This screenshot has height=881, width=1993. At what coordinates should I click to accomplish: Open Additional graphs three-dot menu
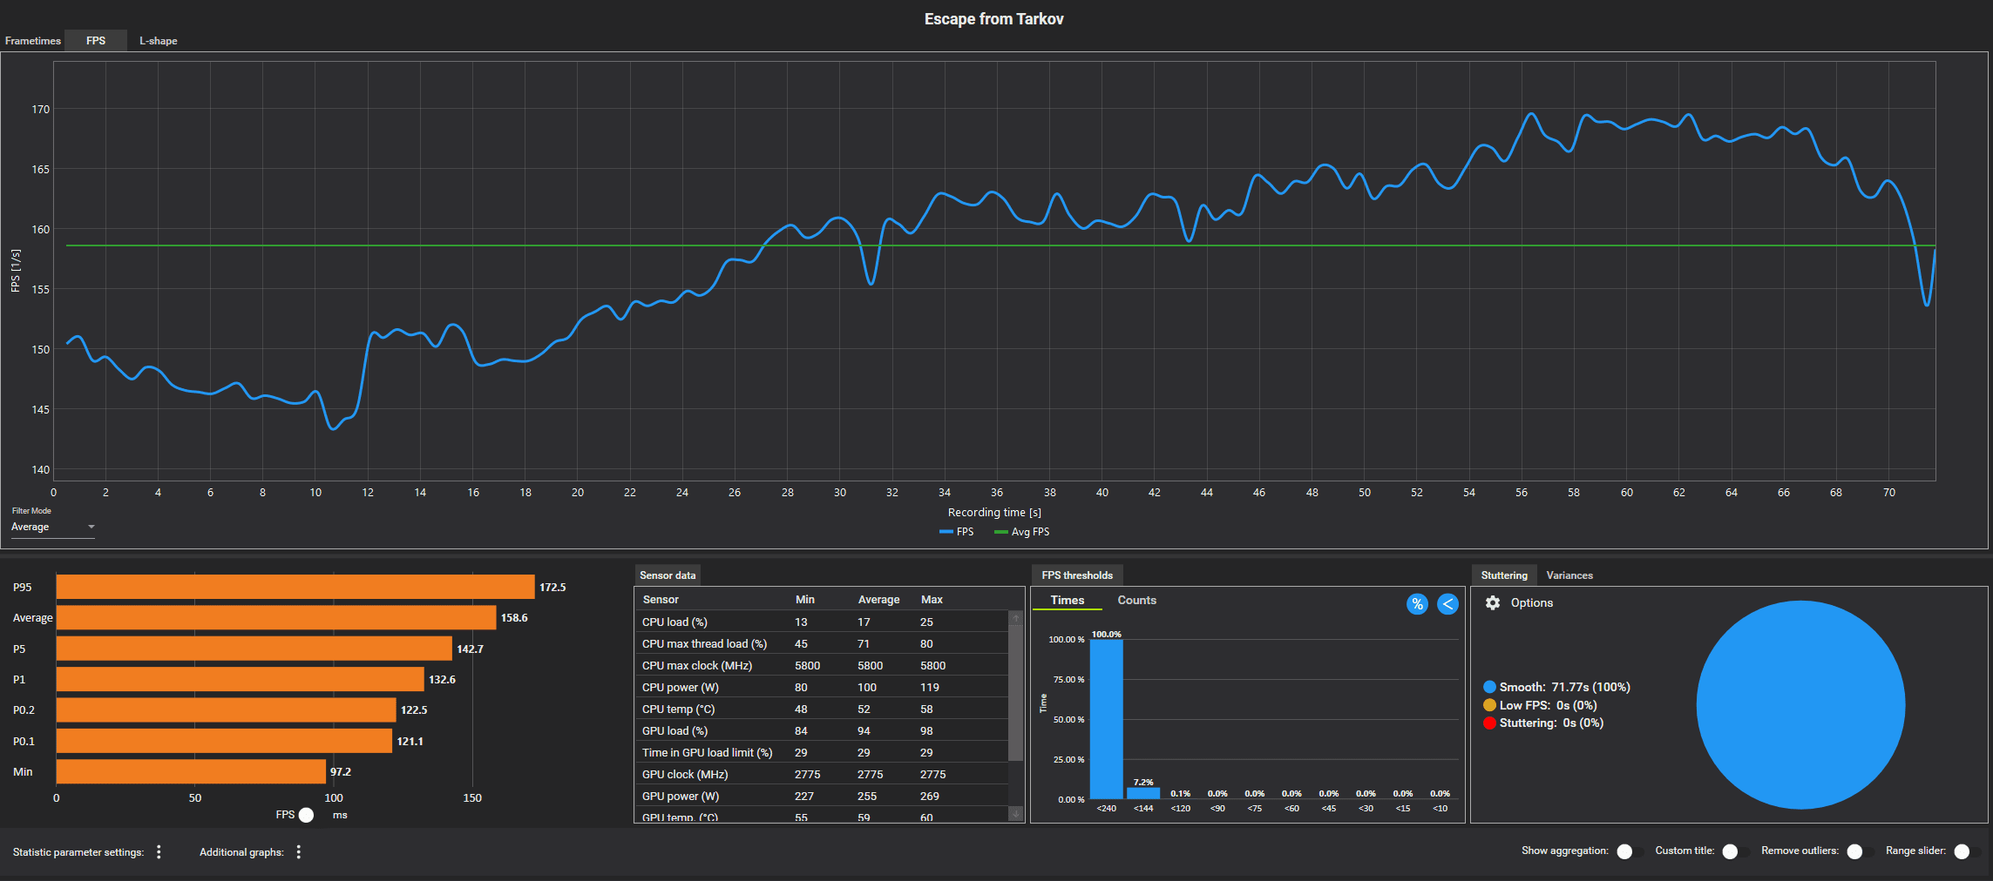[298, 851]
